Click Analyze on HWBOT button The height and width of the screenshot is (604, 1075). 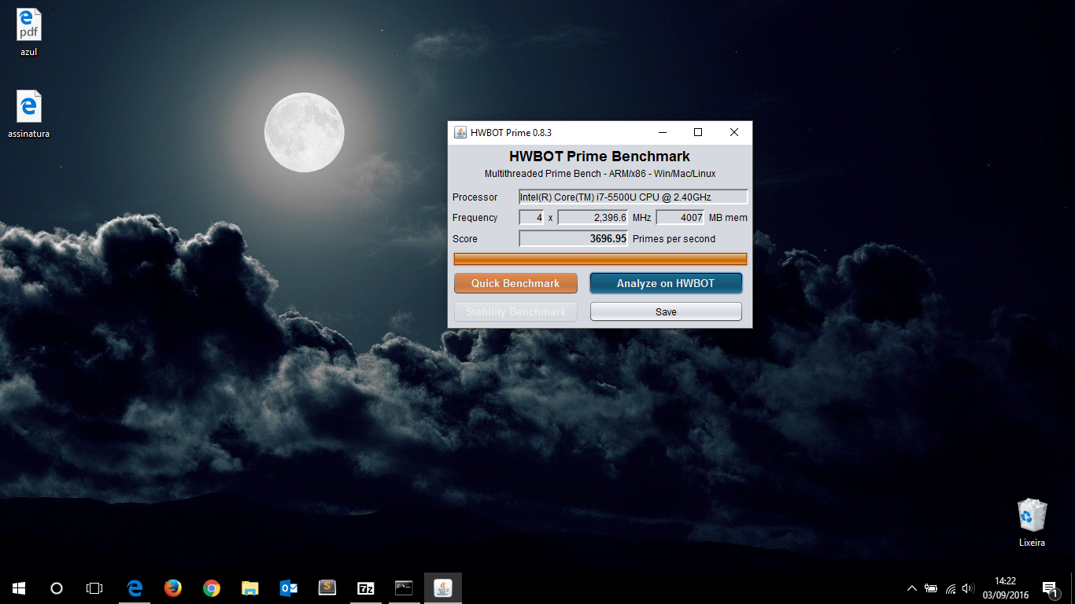click(666, 283)
